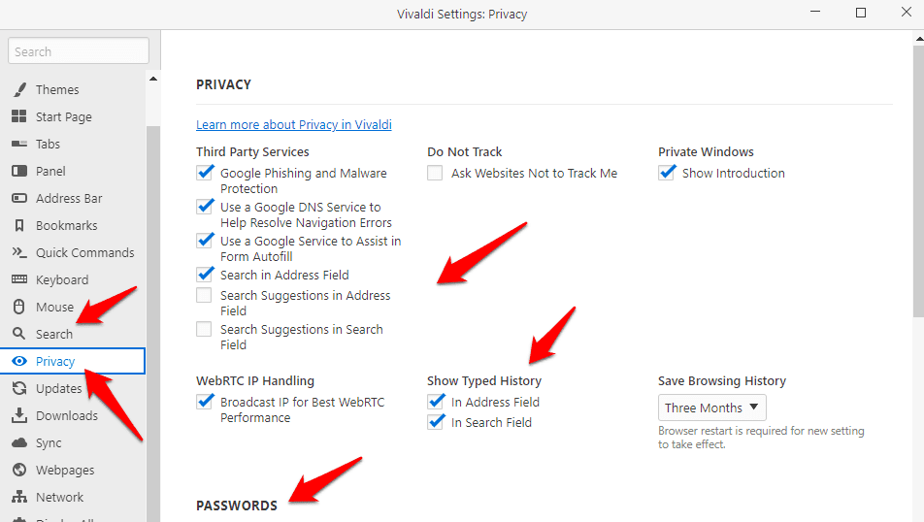Click the settings Search input field

click(79, 51)
